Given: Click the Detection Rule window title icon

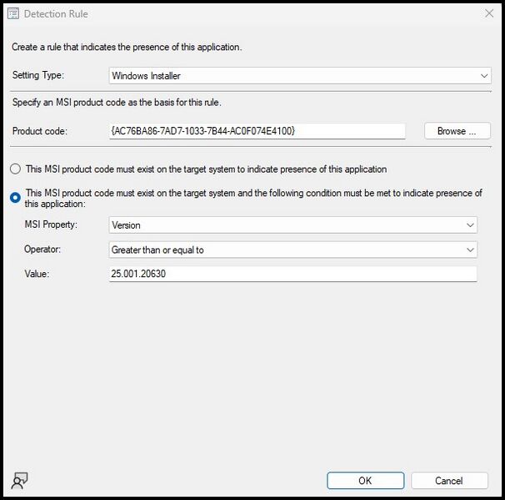Looking at the screenshot, I should (13, 14).
